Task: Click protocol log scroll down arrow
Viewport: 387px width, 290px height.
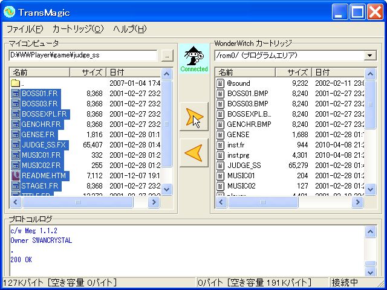Action: [x=371, y=272]
